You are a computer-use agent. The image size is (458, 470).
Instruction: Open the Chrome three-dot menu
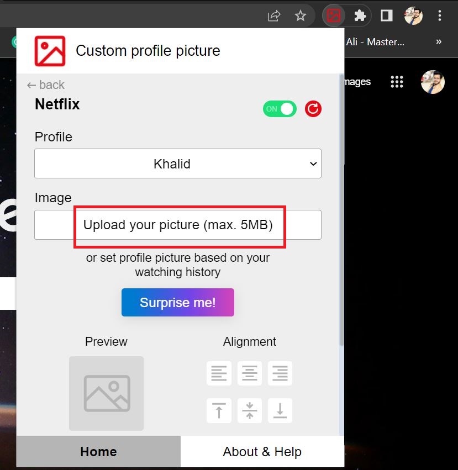[439, 15]
